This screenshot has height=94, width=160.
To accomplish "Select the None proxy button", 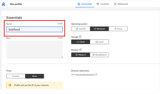I will 35,76.
